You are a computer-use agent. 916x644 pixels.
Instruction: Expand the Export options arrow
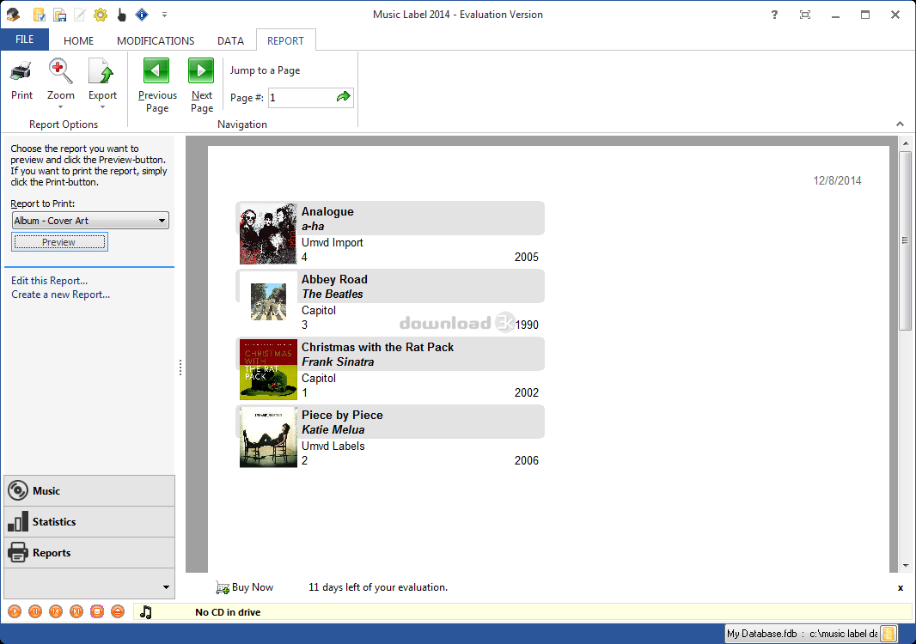point(102,107)
